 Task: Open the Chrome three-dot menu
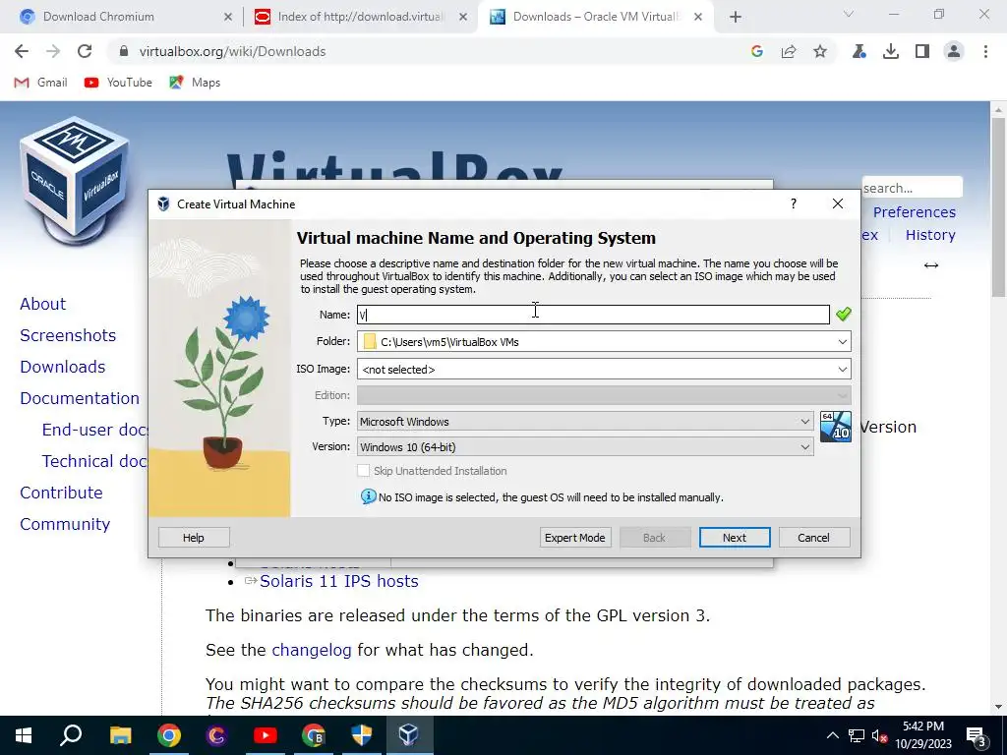pos(985,51)
